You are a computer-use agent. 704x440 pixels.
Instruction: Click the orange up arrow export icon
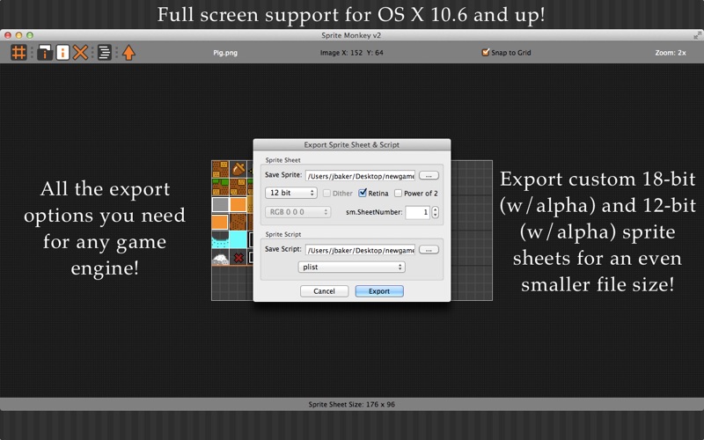pos(128,53)
